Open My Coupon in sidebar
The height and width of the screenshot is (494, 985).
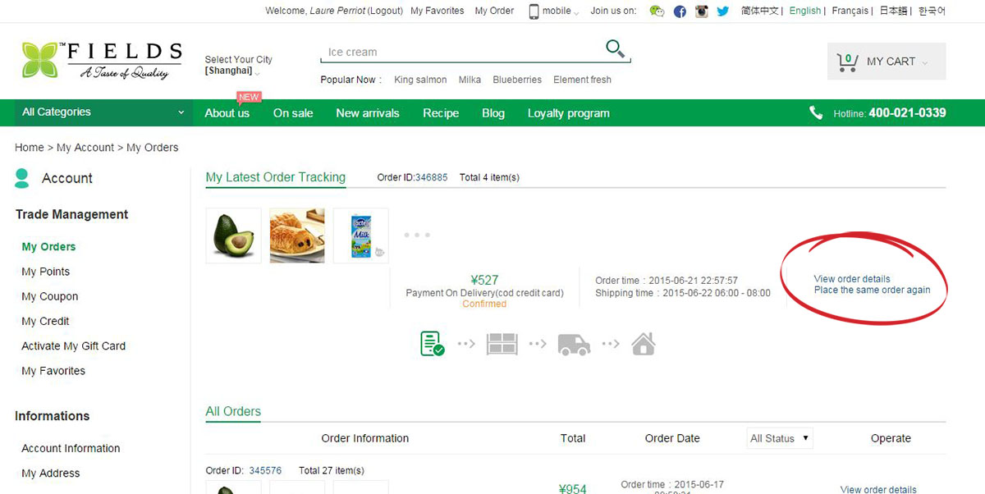pyautogui.click(x=50, y=296)
